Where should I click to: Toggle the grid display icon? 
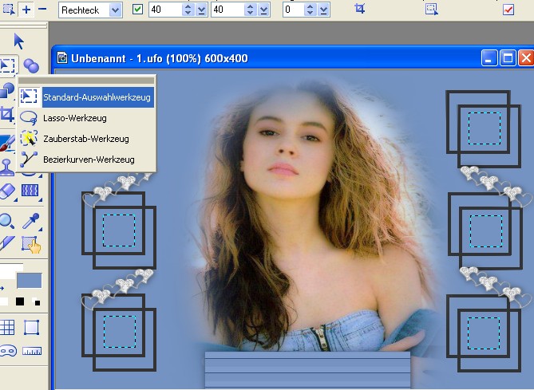(7, 327)
